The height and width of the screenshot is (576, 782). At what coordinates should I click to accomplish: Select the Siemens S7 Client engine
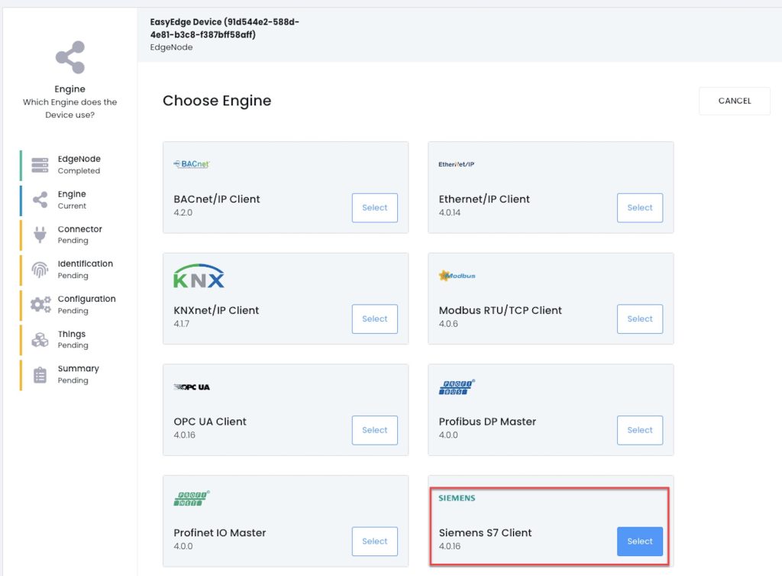click(640, 541)
